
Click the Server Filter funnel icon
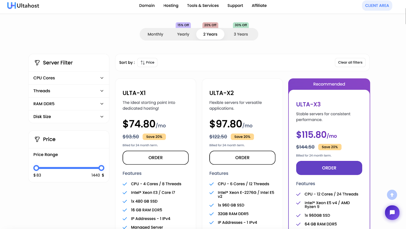click(x=37, y=63)
